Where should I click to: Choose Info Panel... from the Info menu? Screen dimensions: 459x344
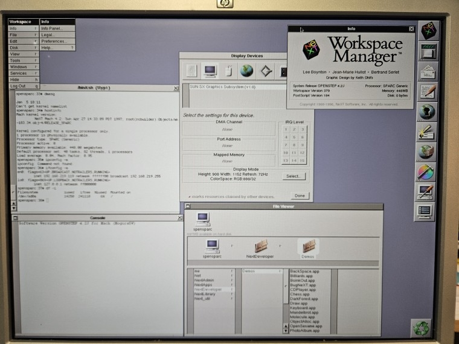tap(57, 28)
